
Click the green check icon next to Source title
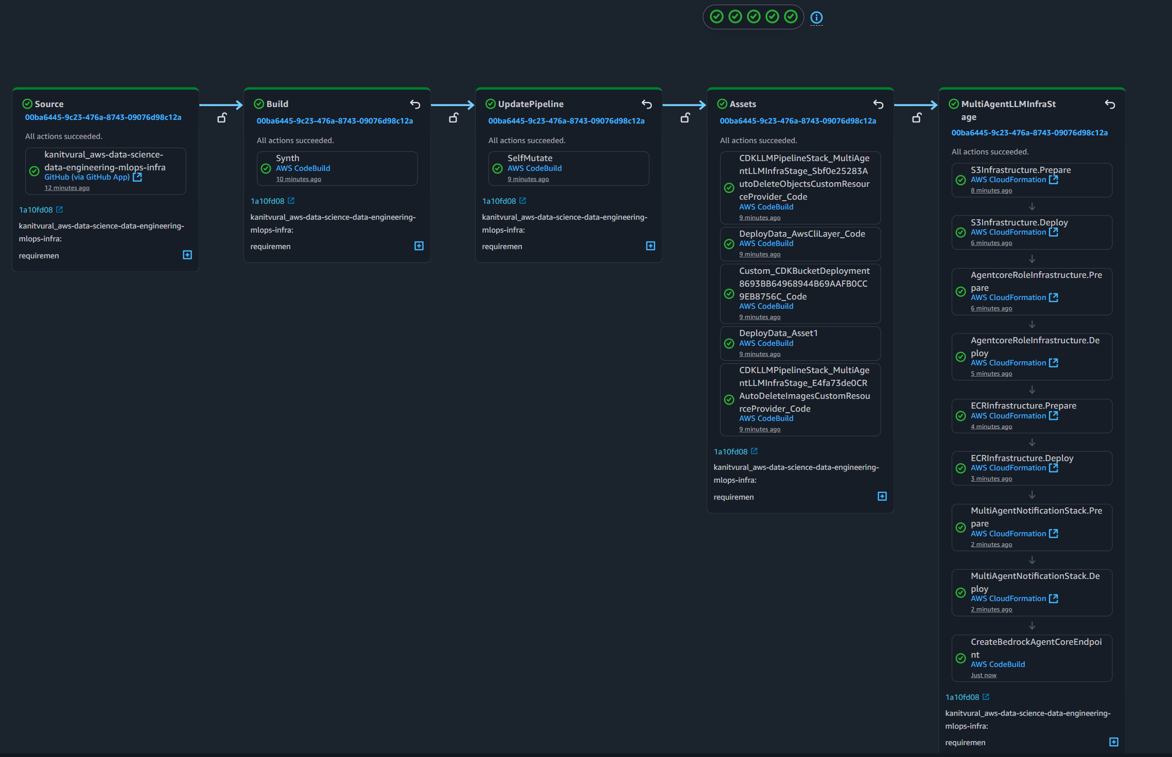point(27,104)
